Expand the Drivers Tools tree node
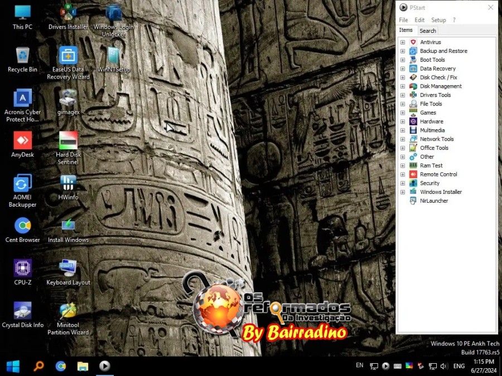 click(x=403, y=95)
